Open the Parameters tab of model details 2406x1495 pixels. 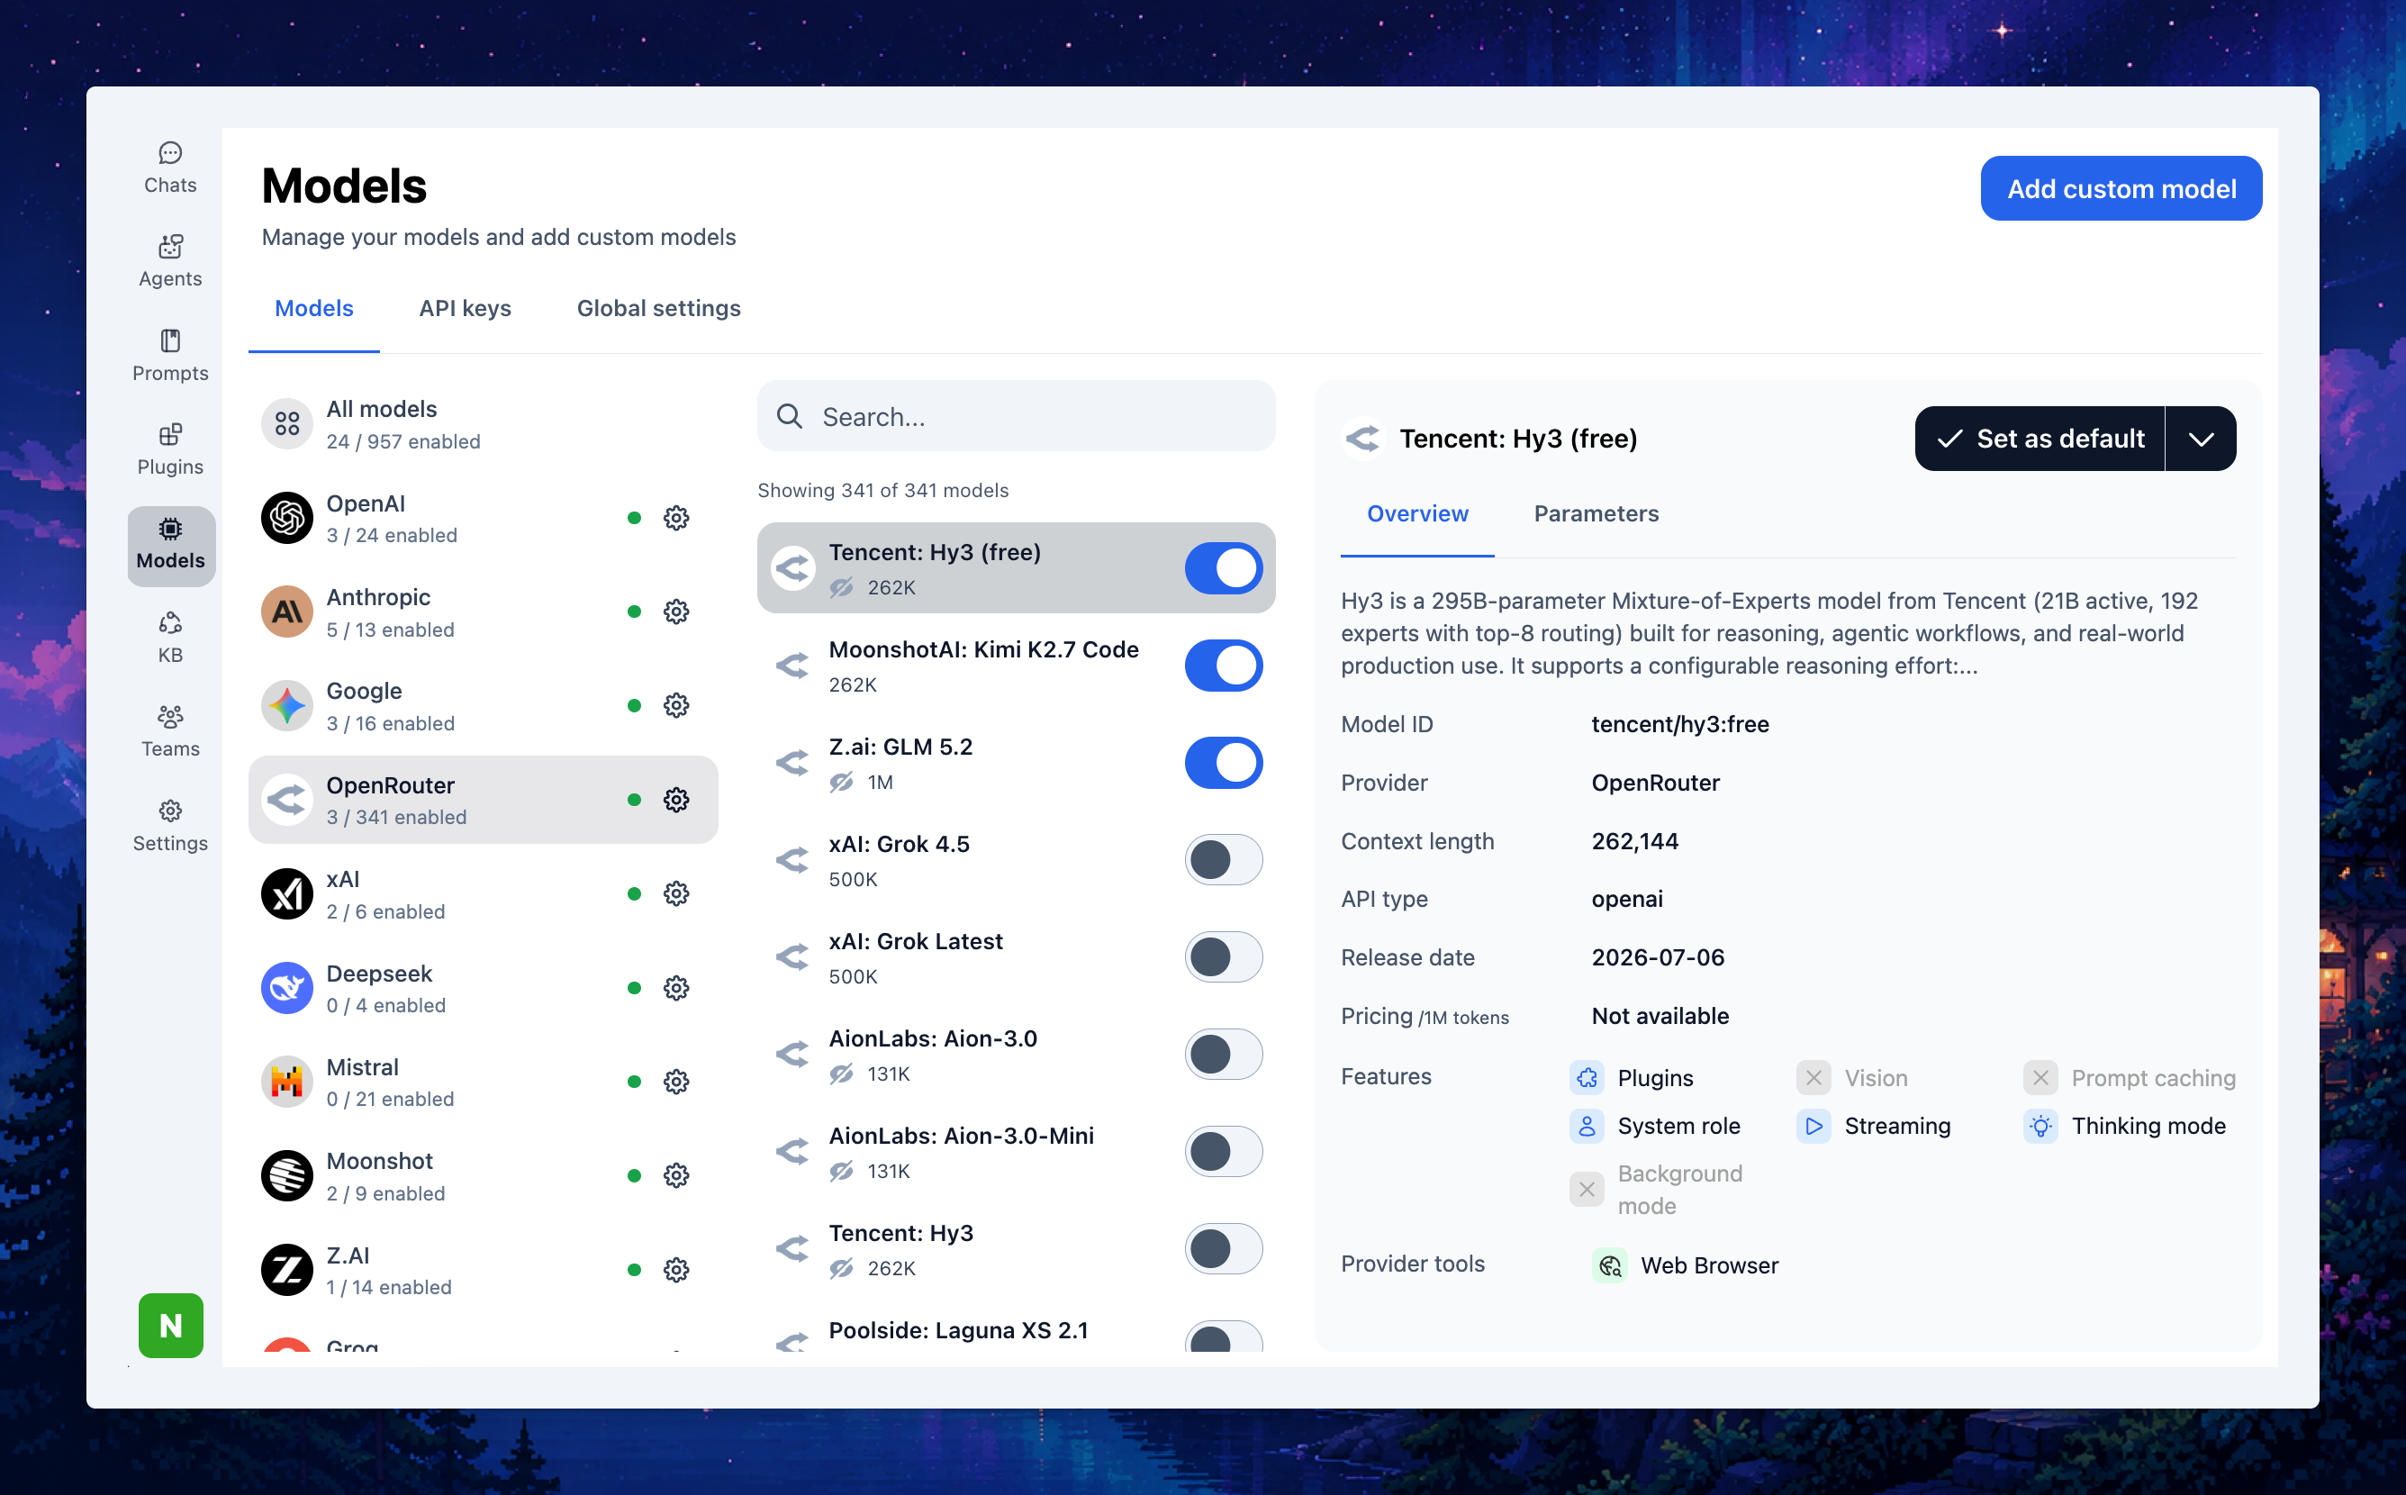(x=1596, y=514)
